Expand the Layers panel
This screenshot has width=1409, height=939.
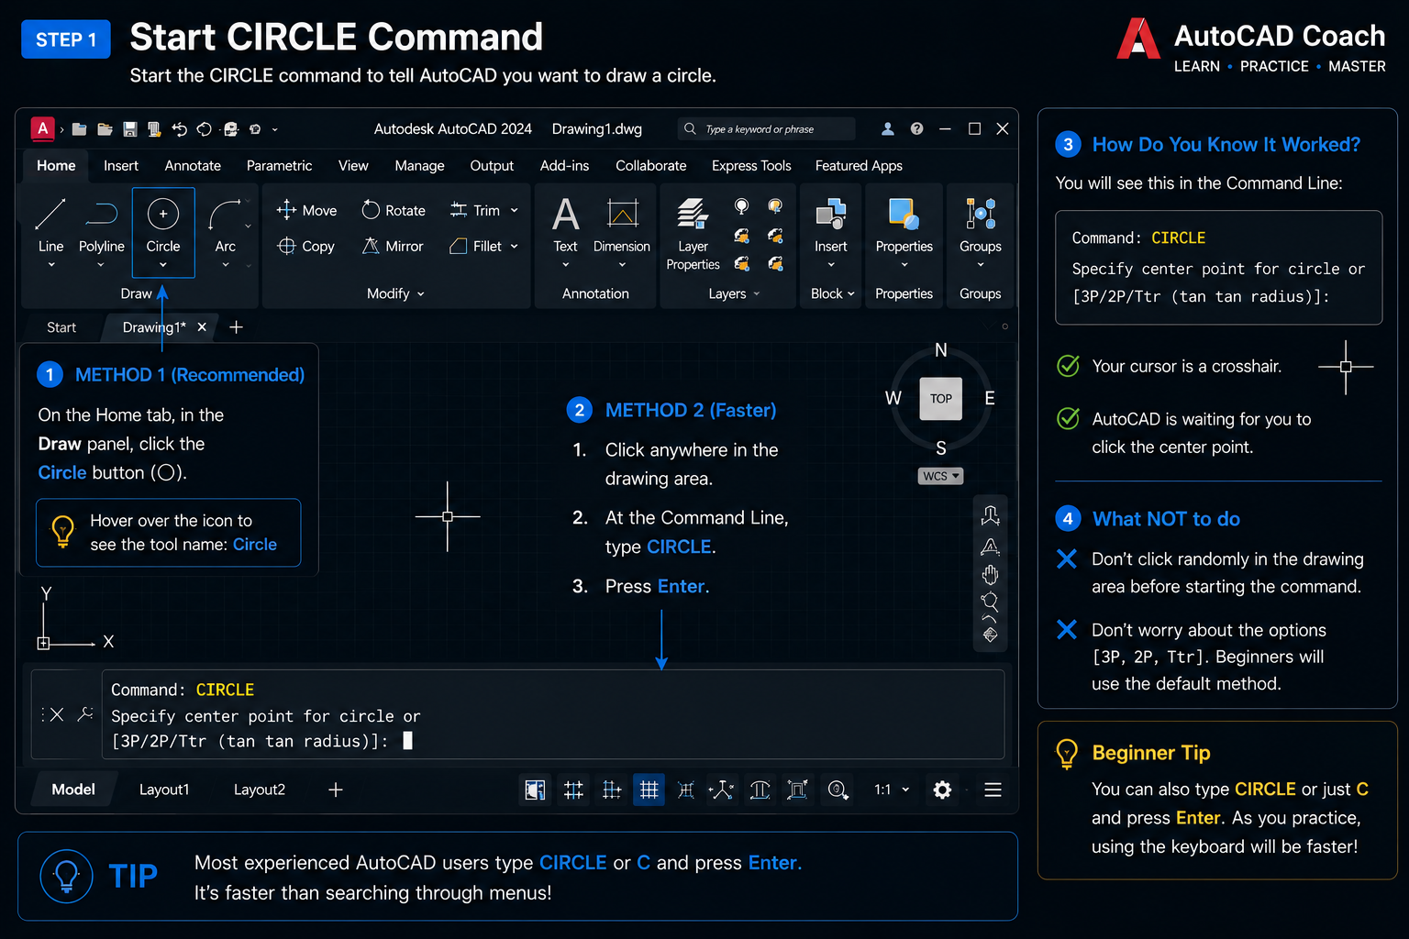(x=734, y=293)
